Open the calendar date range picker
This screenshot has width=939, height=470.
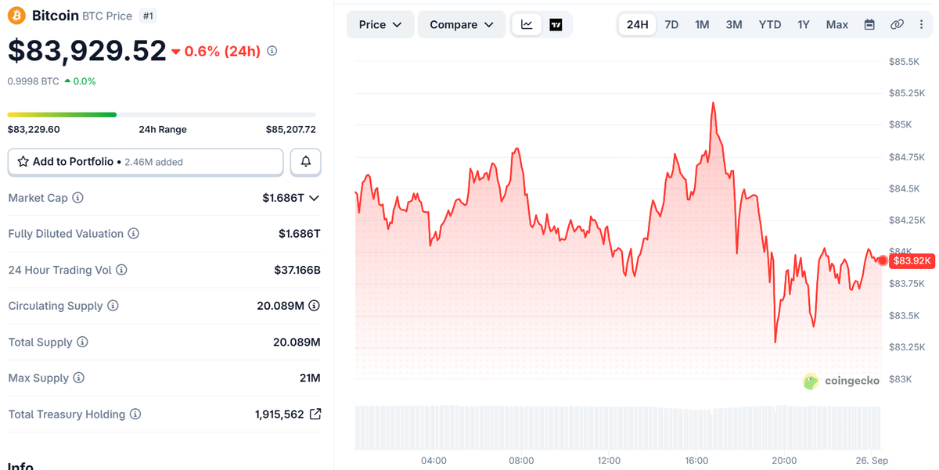click(869, 24)
